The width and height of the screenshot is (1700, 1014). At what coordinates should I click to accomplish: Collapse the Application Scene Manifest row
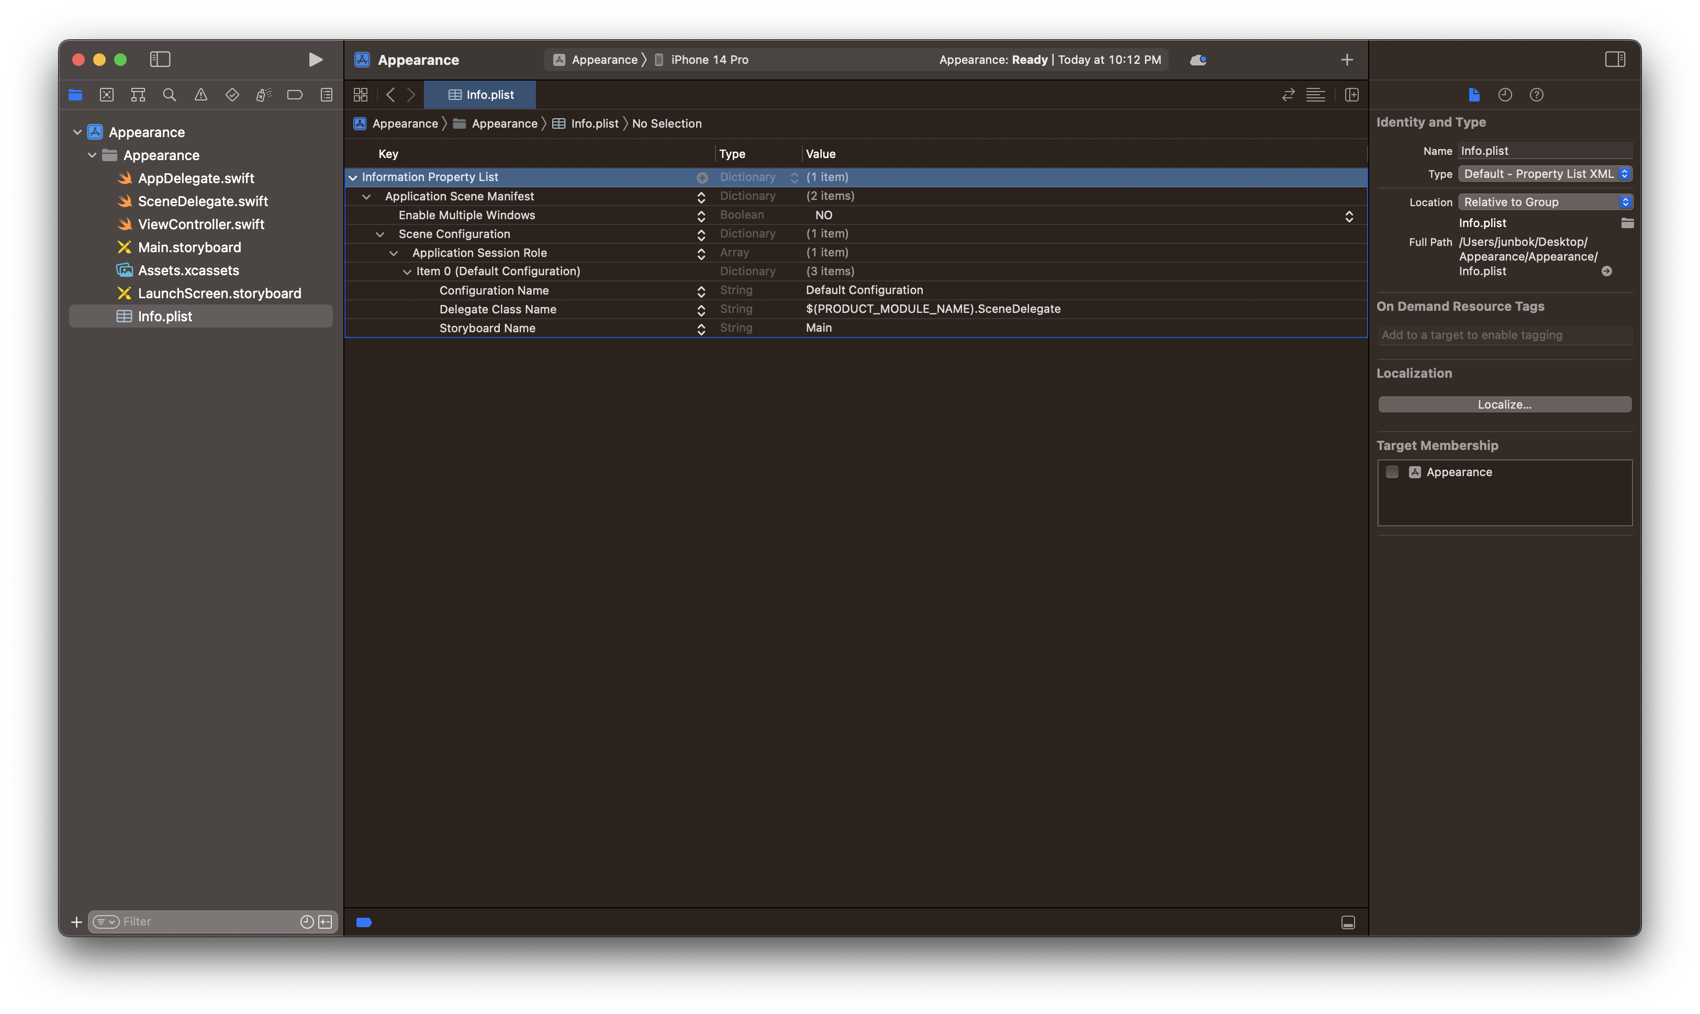point(366,196)
